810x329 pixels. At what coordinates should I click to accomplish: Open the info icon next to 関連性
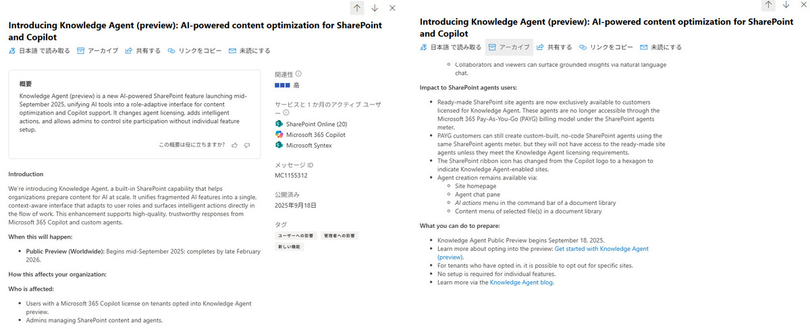[x=298, y=74]
